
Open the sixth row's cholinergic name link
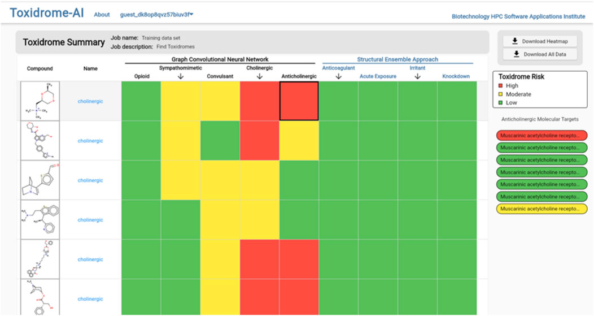[x=90, y=299]
